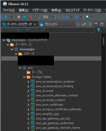Viewport: 106px width, 131px height.
Task: Open the データベース(D) menu
Action: coord(92,10)
